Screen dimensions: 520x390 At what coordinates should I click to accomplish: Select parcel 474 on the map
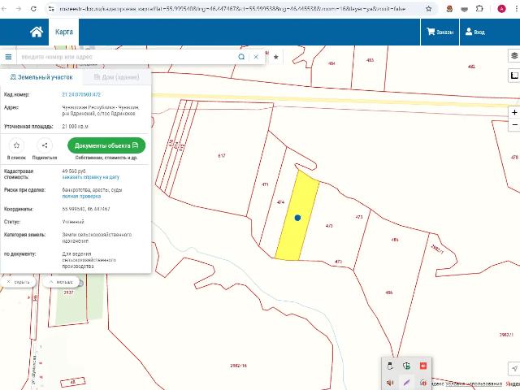(x=280, y=202)
